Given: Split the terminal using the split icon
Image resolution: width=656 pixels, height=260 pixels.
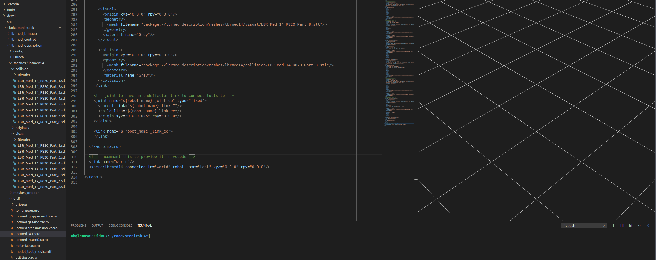Looking at the screenshot, I should click(622, 225).
